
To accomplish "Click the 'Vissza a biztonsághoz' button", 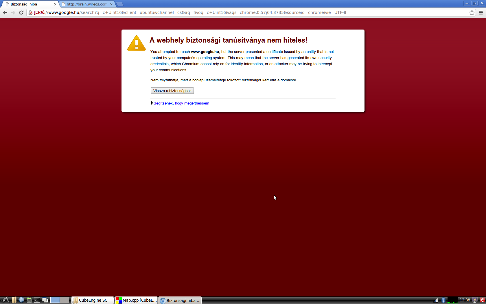I will pyautogui.click(x=172, y=91).
